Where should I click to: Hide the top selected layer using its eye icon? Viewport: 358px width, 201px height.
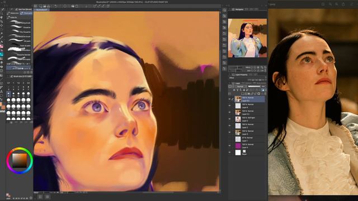(x=230, y=99)
